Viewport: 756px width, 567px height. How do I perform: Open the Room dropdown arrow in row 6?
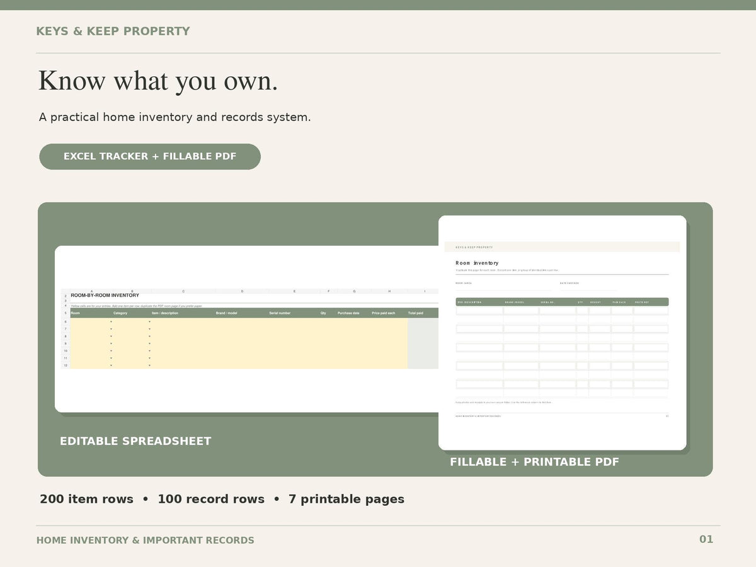coord(111,322)
